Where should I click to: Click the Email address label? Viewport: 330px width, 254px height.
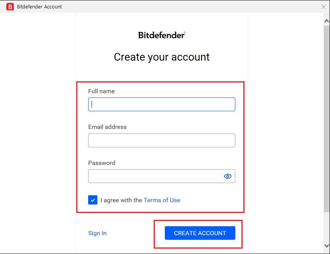tap(107, 127)
